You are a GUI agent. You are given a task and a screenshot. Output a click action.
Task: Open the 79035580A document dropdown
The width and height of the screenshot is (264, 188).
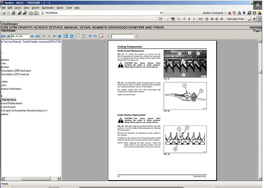pyautogui.click(x=161, y=13)
